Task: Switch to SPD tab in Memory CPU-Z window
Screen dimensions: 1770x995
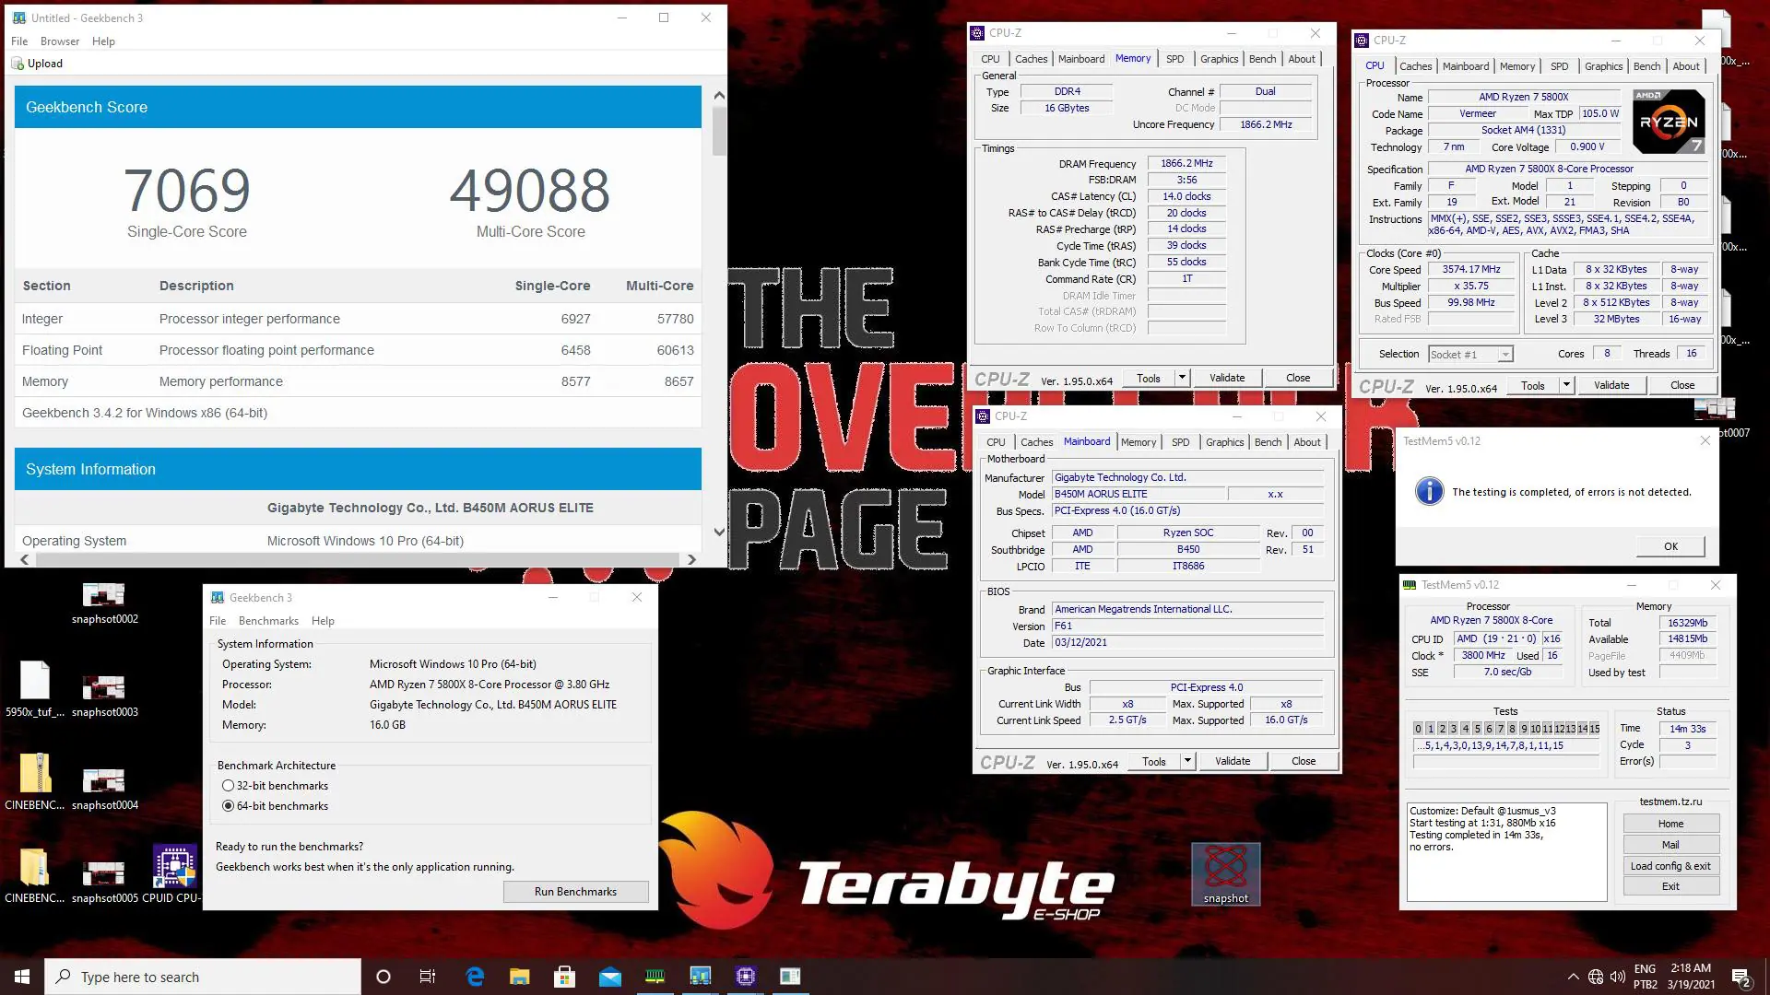Action: point(1174,59)
